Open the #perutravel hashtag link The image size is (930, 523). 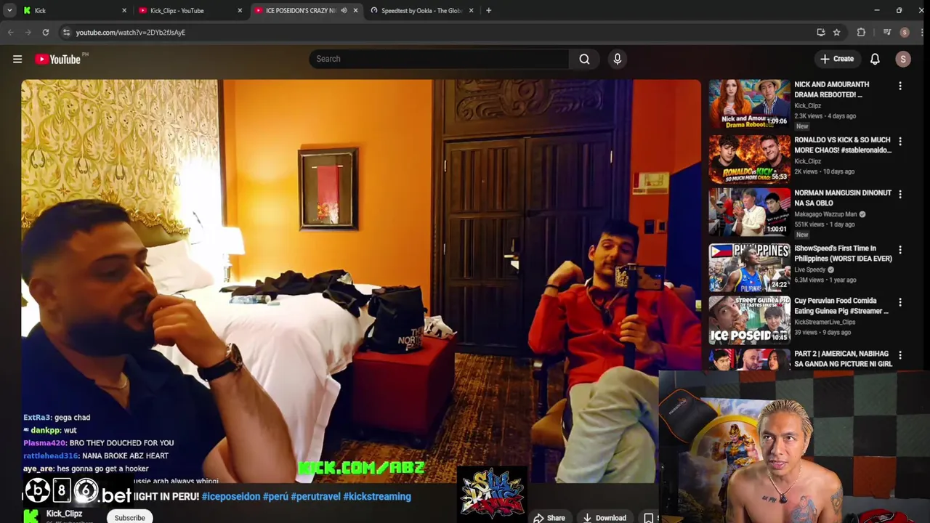tap(315, 497)
